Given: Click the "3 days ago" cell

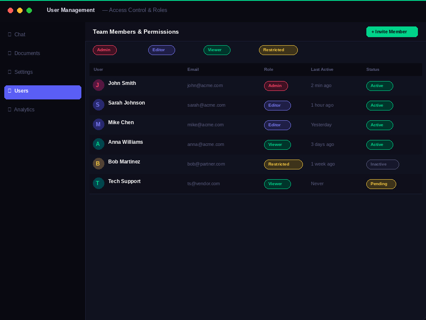Looking at the screenshot, I should coord(322,144).
